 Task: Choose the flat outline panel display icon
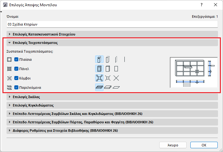click(x=116, y=69)
